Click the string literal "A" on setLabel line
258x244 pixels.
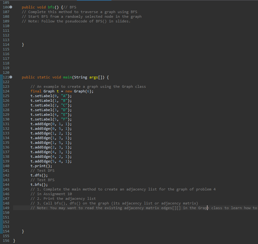pos(65,96)
